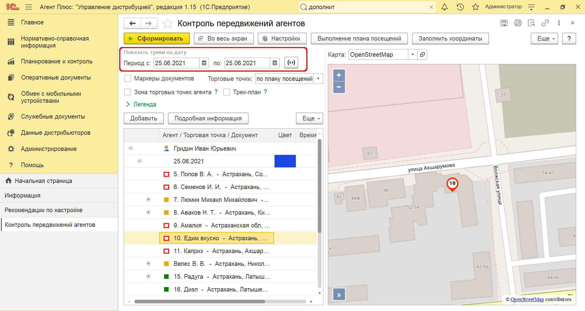
Task: Open Торговые точки dropdown
Action: point(318,79)
